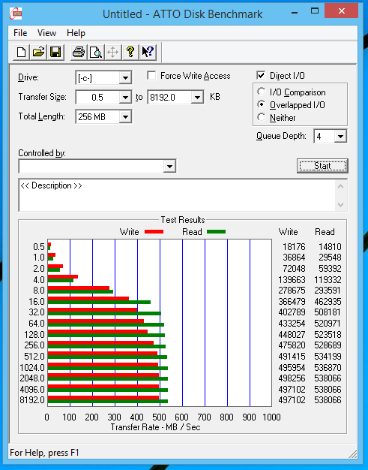This screenshot has width=368, height=470.
Task: Click the window resize grip in status bar
Action: [x=353, y=453]
